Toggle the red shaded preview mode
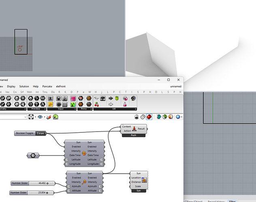The image size is (256, 202). [x=149, y=117]
